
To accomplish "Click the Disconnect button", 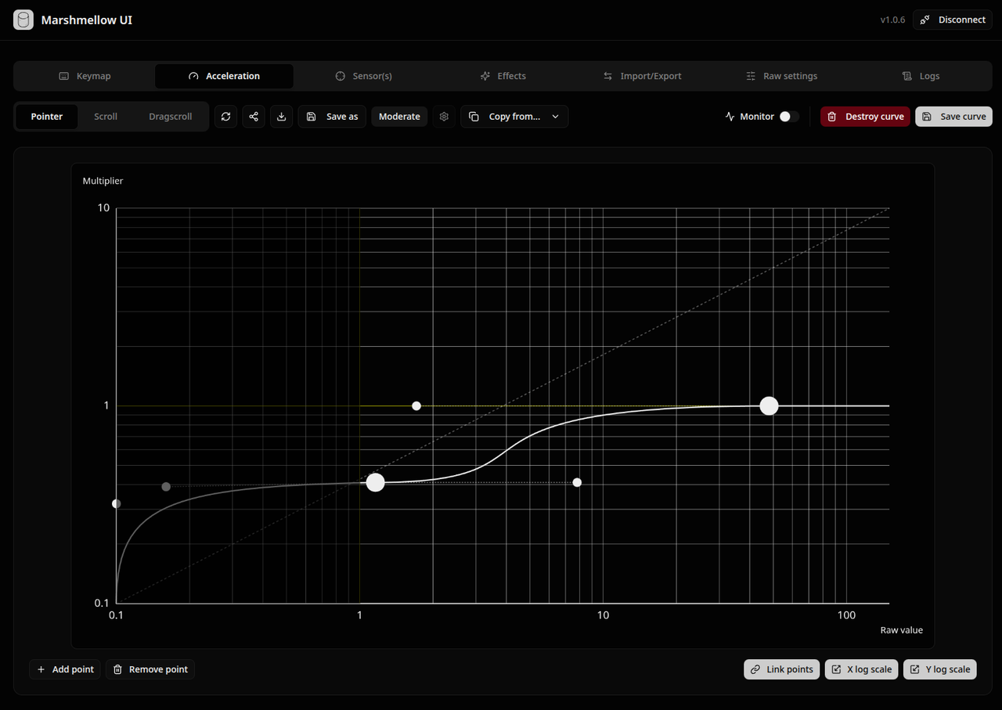I will 953,20.
